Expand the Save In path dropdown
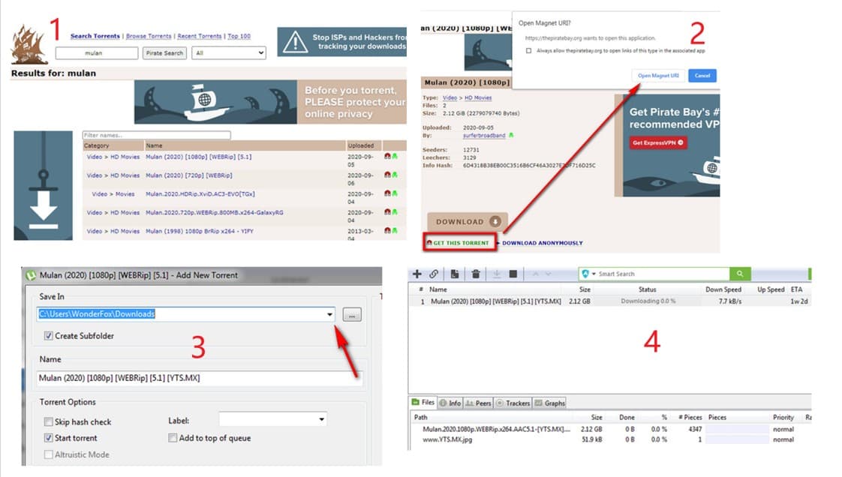Screen dimensions: 842x477 [x=330, y=315]
